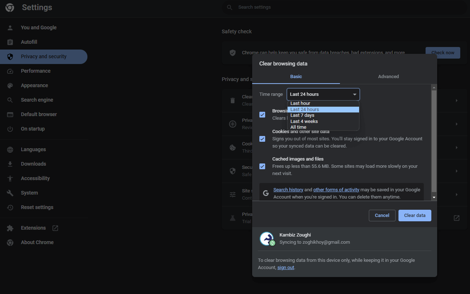
Task: Expand the Cookies row arrow
Action: coord(457,148)
